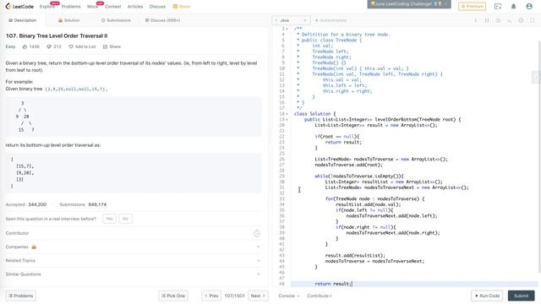Click Add to List heart icon
Image resolution: width=541 pixels, height=304 pixels.
click(x=71, y=46)
